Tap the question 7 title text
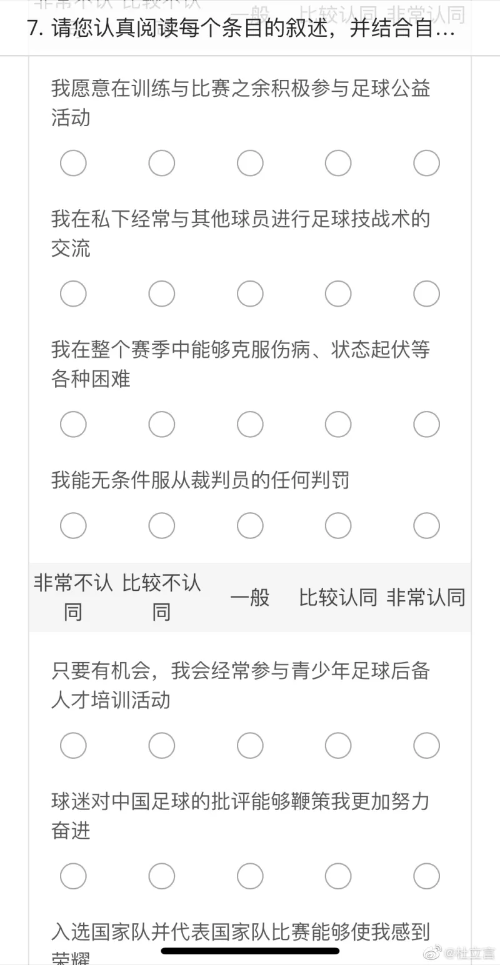The image size is (500, 965). click(241, 29)
